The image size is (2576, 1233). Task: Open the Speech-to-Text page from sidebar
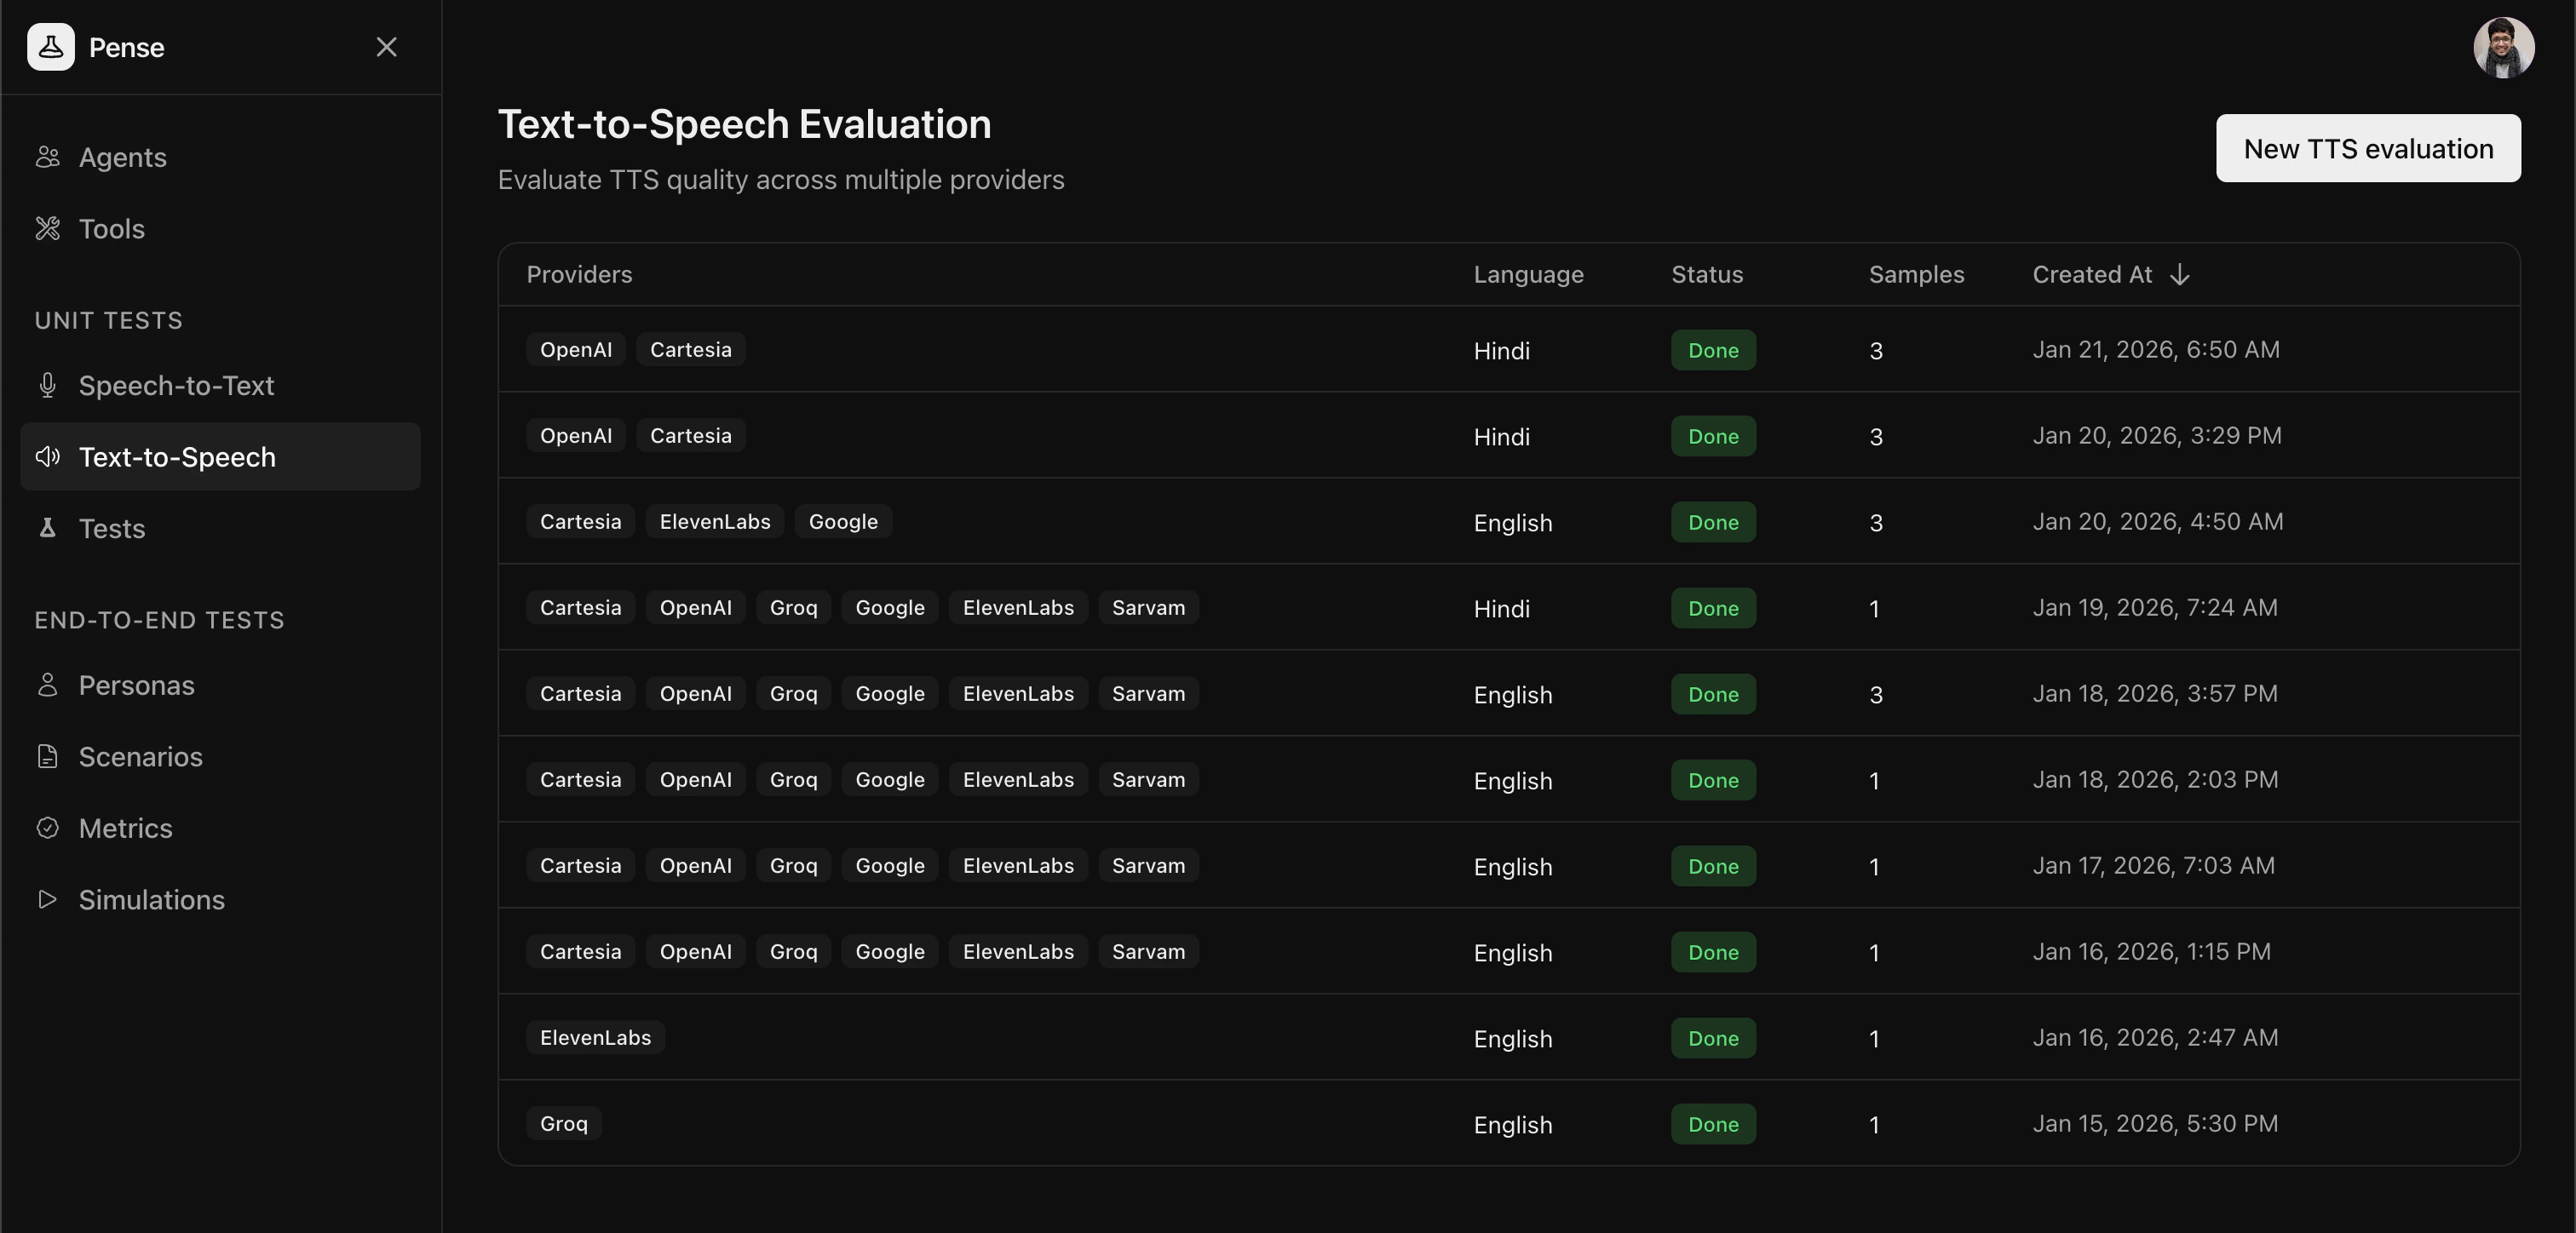click(x=177, y=385)
